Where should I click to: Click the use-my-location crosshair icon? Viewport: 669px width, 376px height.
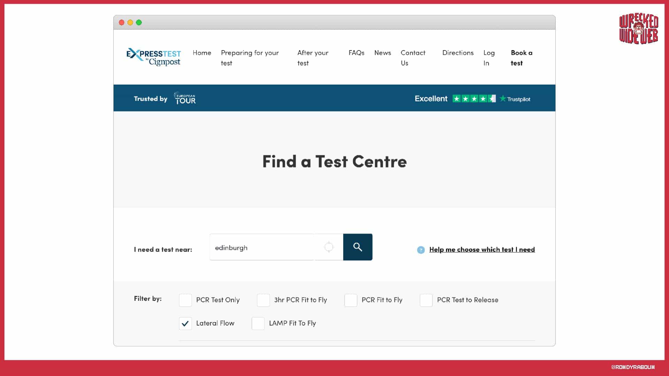pyautogui.click(x=329, y=247)
